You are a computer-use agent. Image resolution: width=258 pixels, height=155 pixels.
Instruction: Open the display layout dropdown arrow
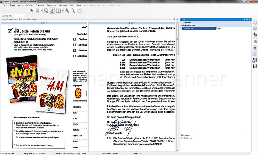click(63, 11)
